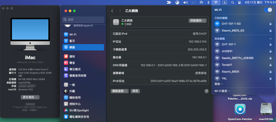Connect to YKL network

[243, 78]
